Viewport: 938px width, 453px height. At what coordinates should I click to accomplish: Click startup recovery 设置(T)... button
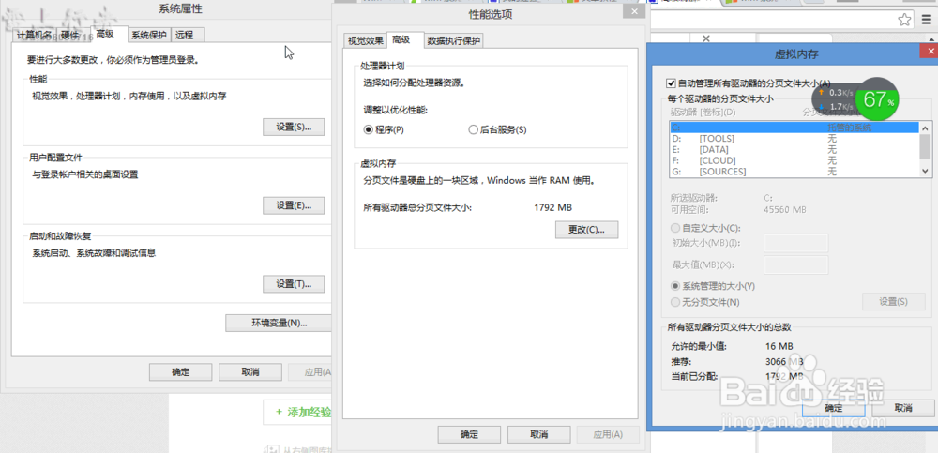click(x=294, y=283)
